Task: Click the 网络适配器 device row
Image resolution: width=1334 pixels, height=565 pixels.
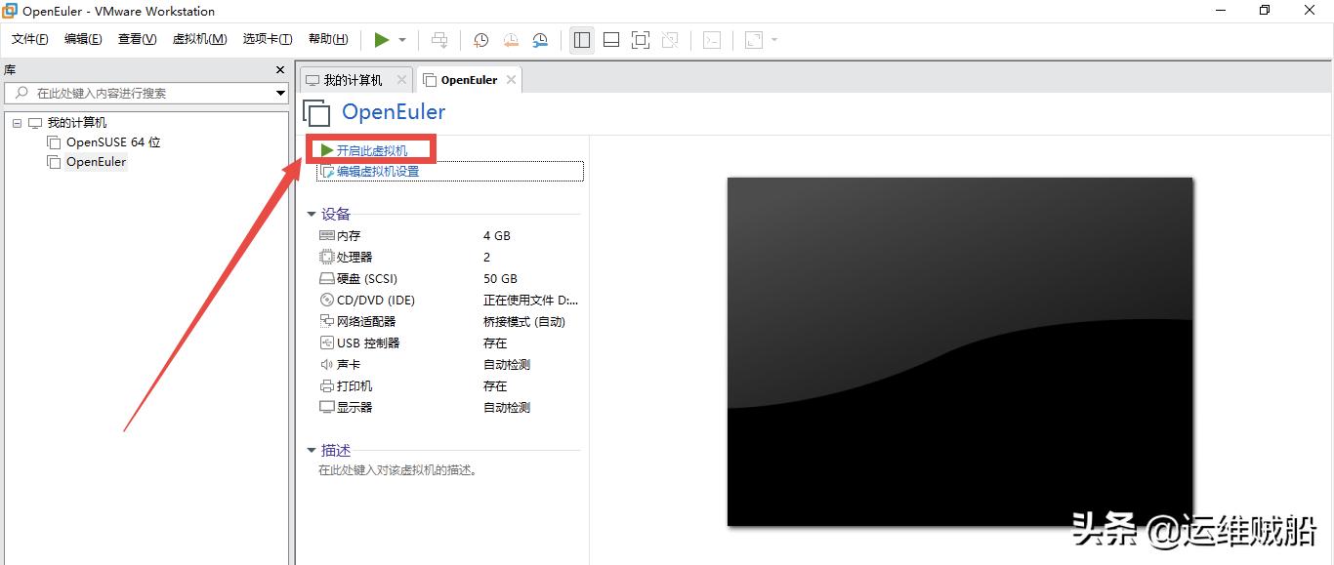Action: 447,322
